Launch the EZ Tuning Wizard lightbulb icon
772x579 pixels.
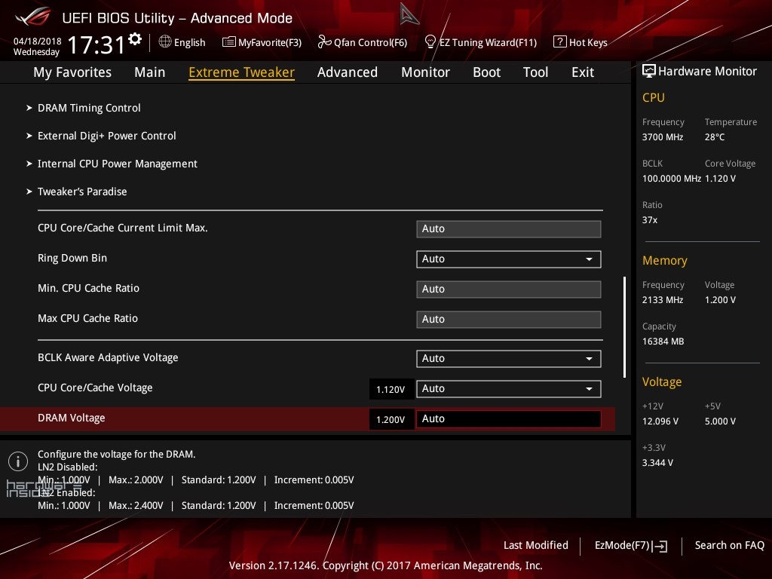pyautogui.click(x=430, y=42)
